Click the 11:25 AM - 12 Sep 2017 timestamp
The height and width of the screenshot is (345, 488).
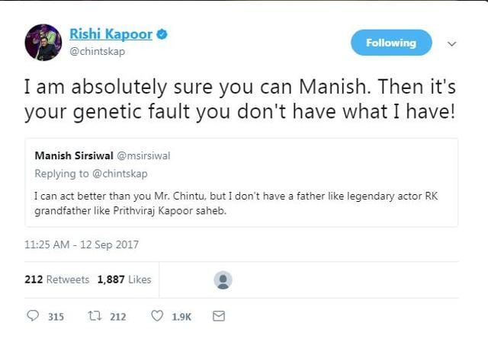pos(82,244)
